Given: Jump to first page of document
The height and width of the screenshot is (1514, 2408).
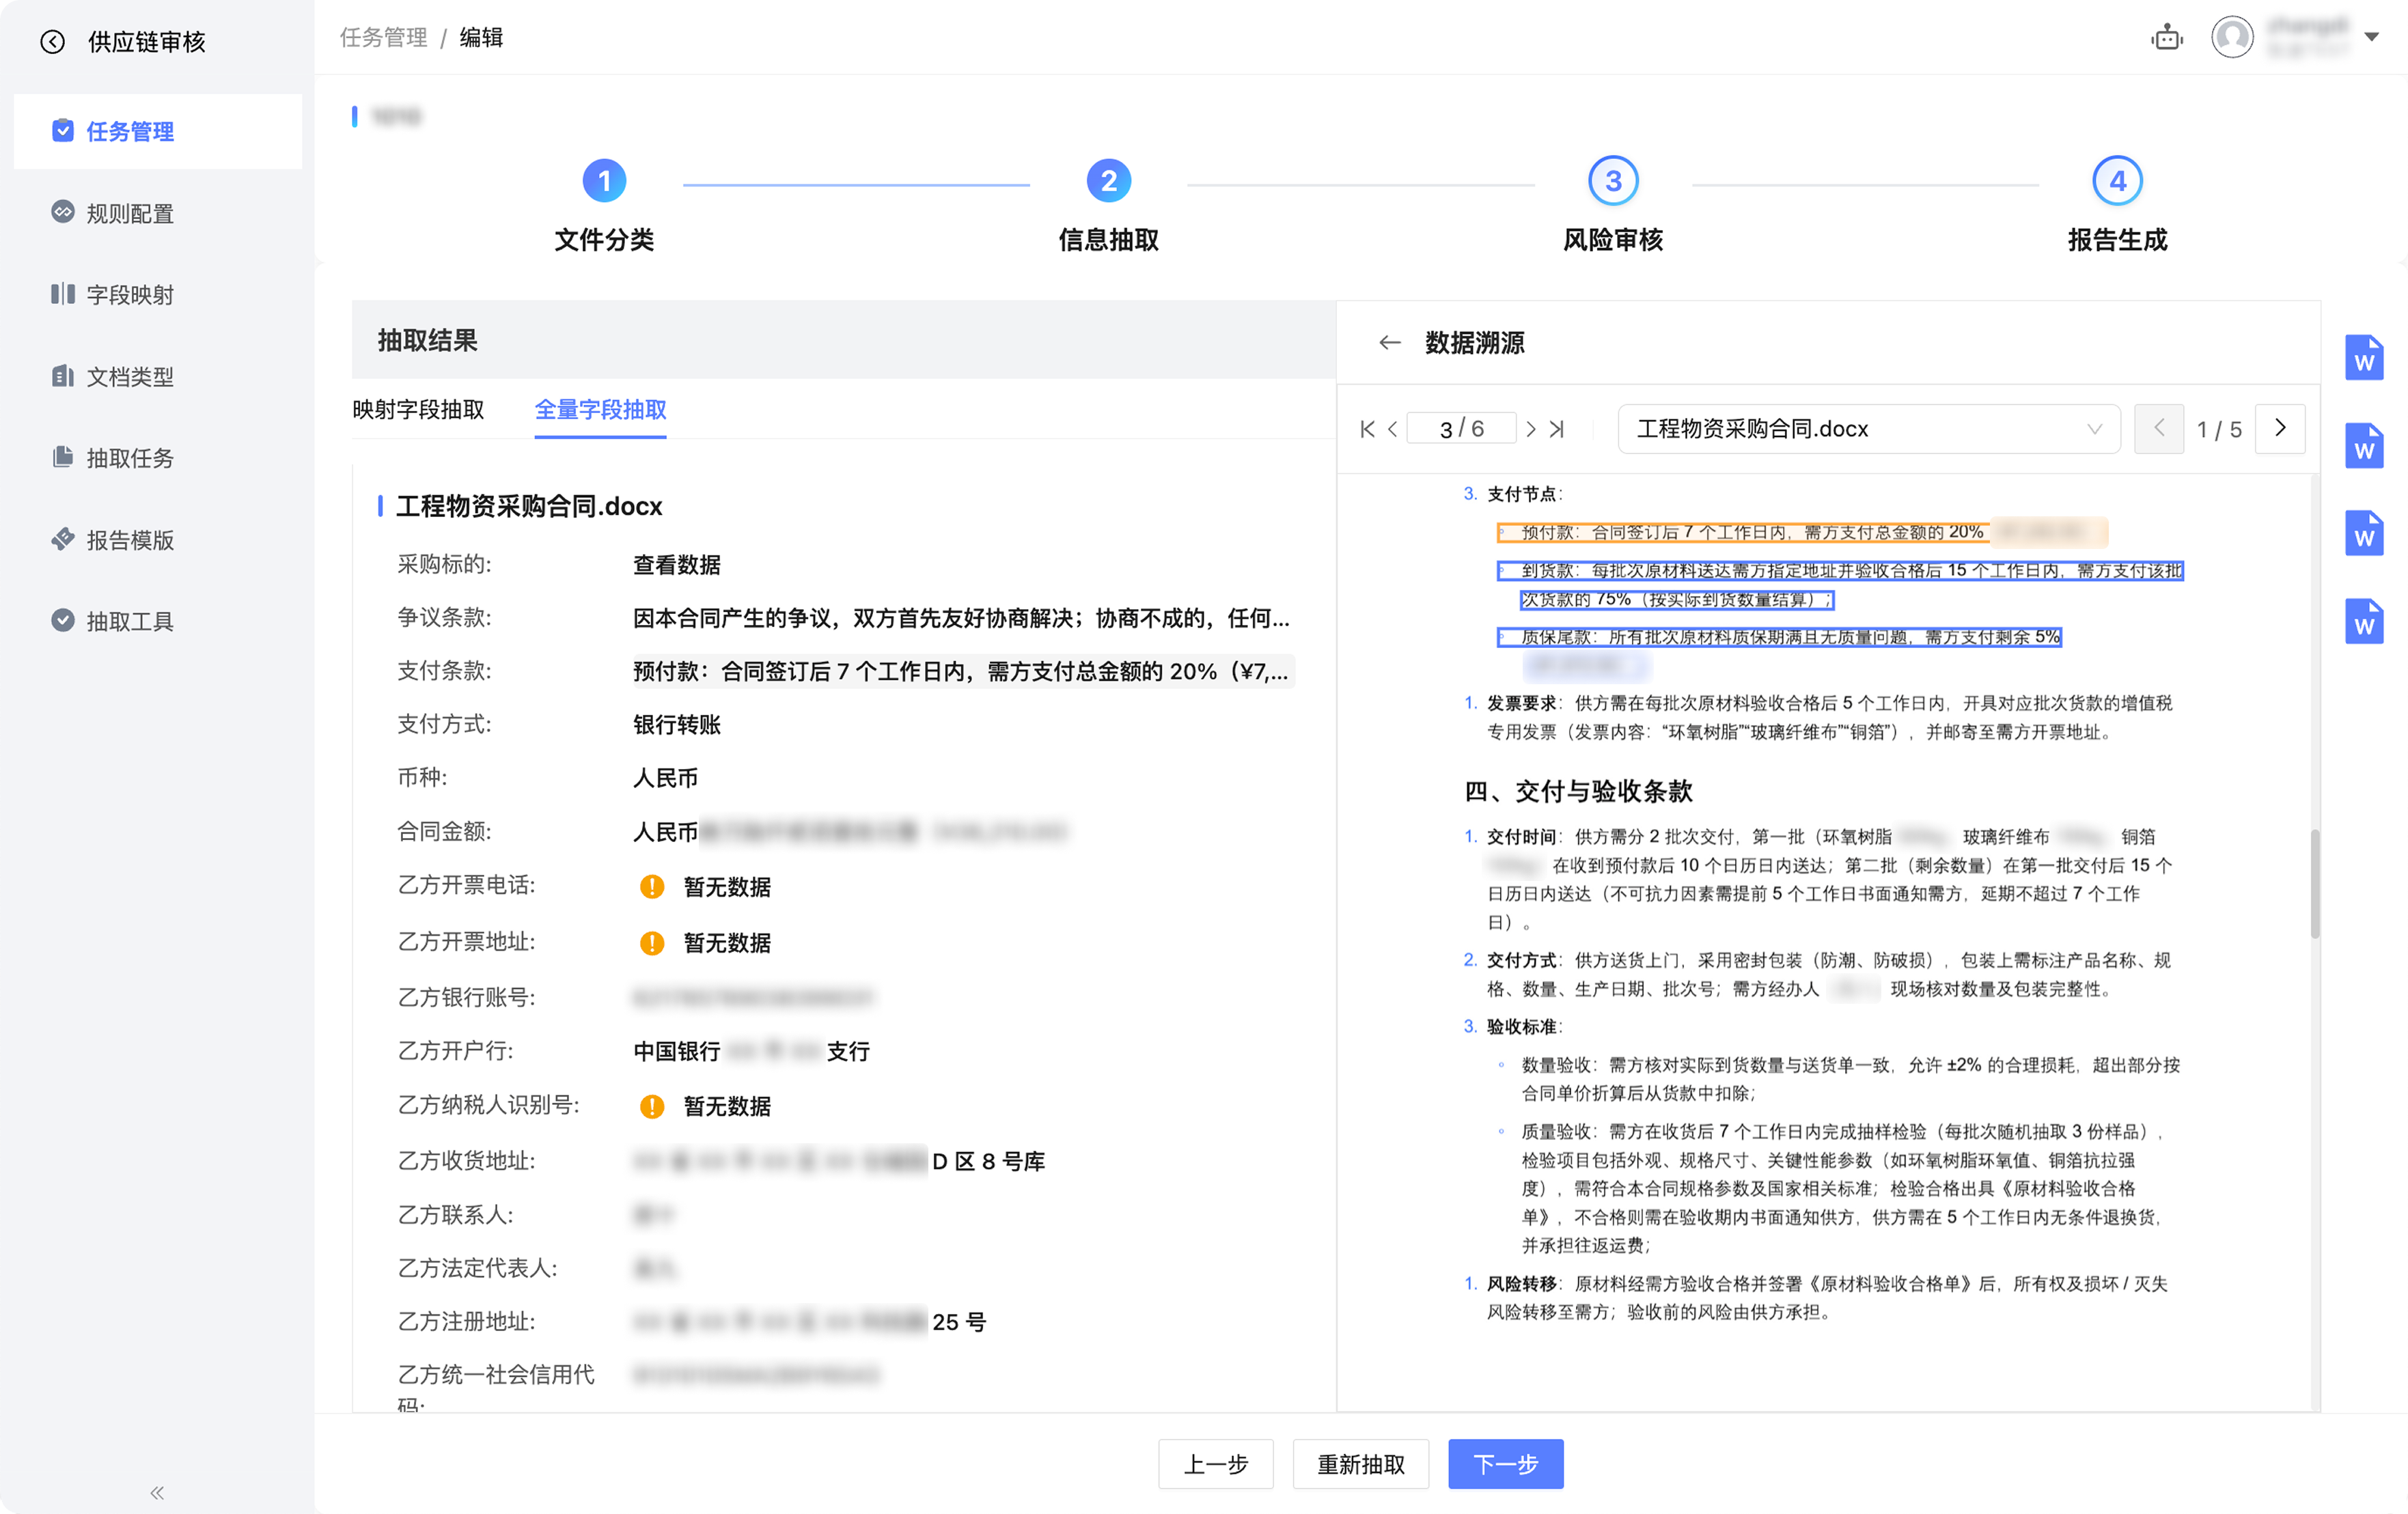Looking at the screenshot, I should click(1367, 429).
